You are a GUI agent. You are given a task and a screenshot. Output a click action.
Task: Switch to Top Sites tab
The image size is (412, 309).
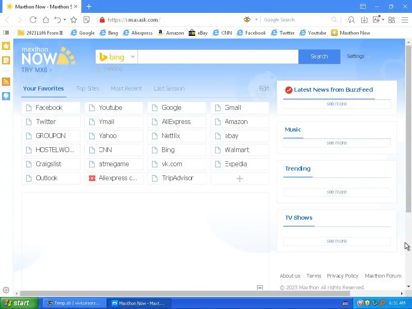pyautogui.click(x=87, y=89)
